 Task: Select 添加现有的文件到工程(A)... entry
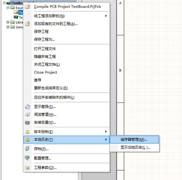(67, 24)
